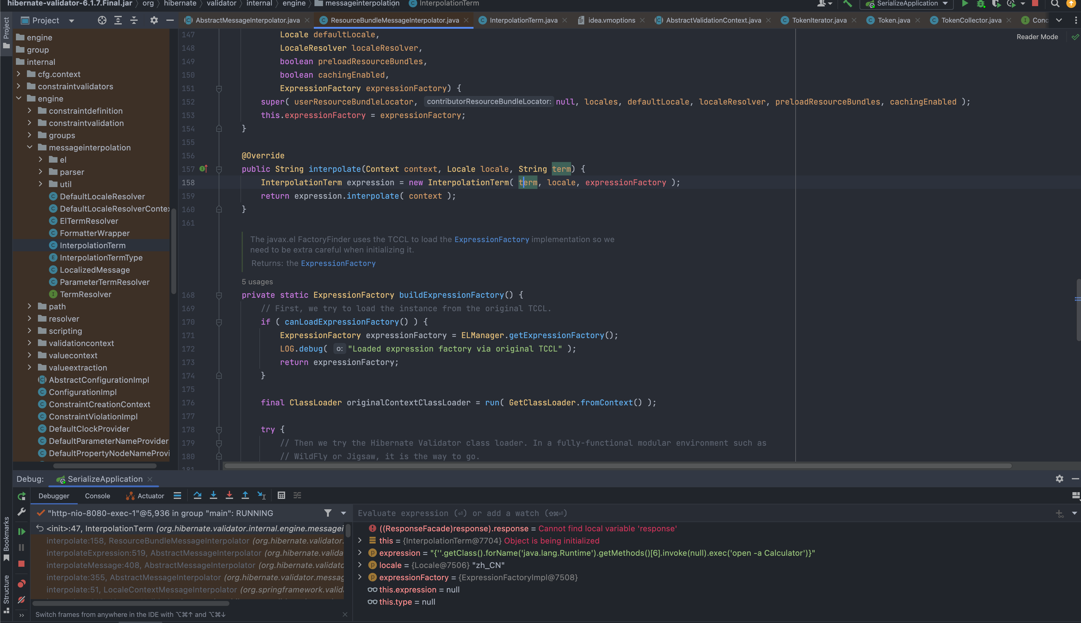Viewport: 1081px width, 623px height.
Task: Open View Breakpoints red circles icon
Action: click(x=21, y=584)
